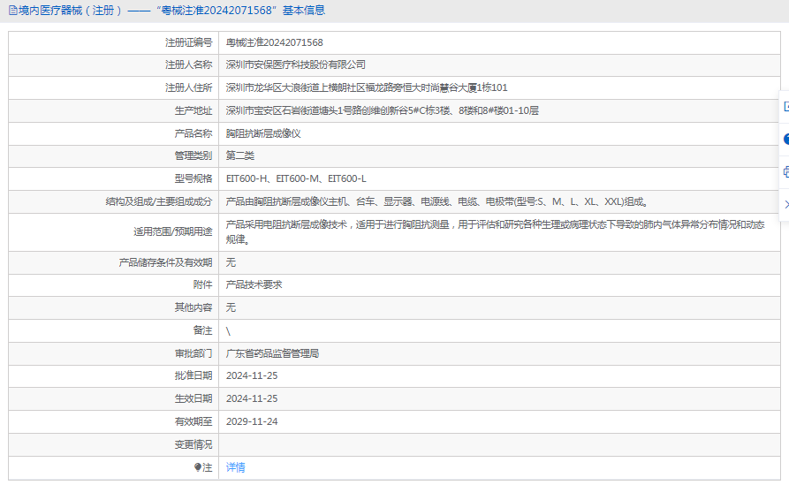Viewport: 789px width, 485px height.
Task: Select expiry date 2029-11-24
Action: pos(252,421)
